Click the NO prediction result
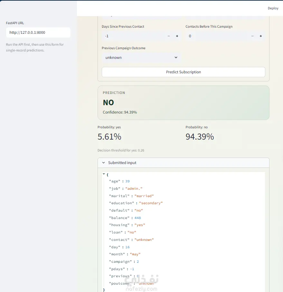Screen dimensions: 283x292 pyautogui.click(x=108, y=103)
